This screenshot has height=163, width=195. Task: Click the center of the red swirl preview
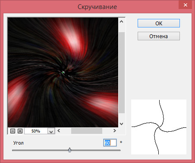pyautogui.click(x=63, y=72)
